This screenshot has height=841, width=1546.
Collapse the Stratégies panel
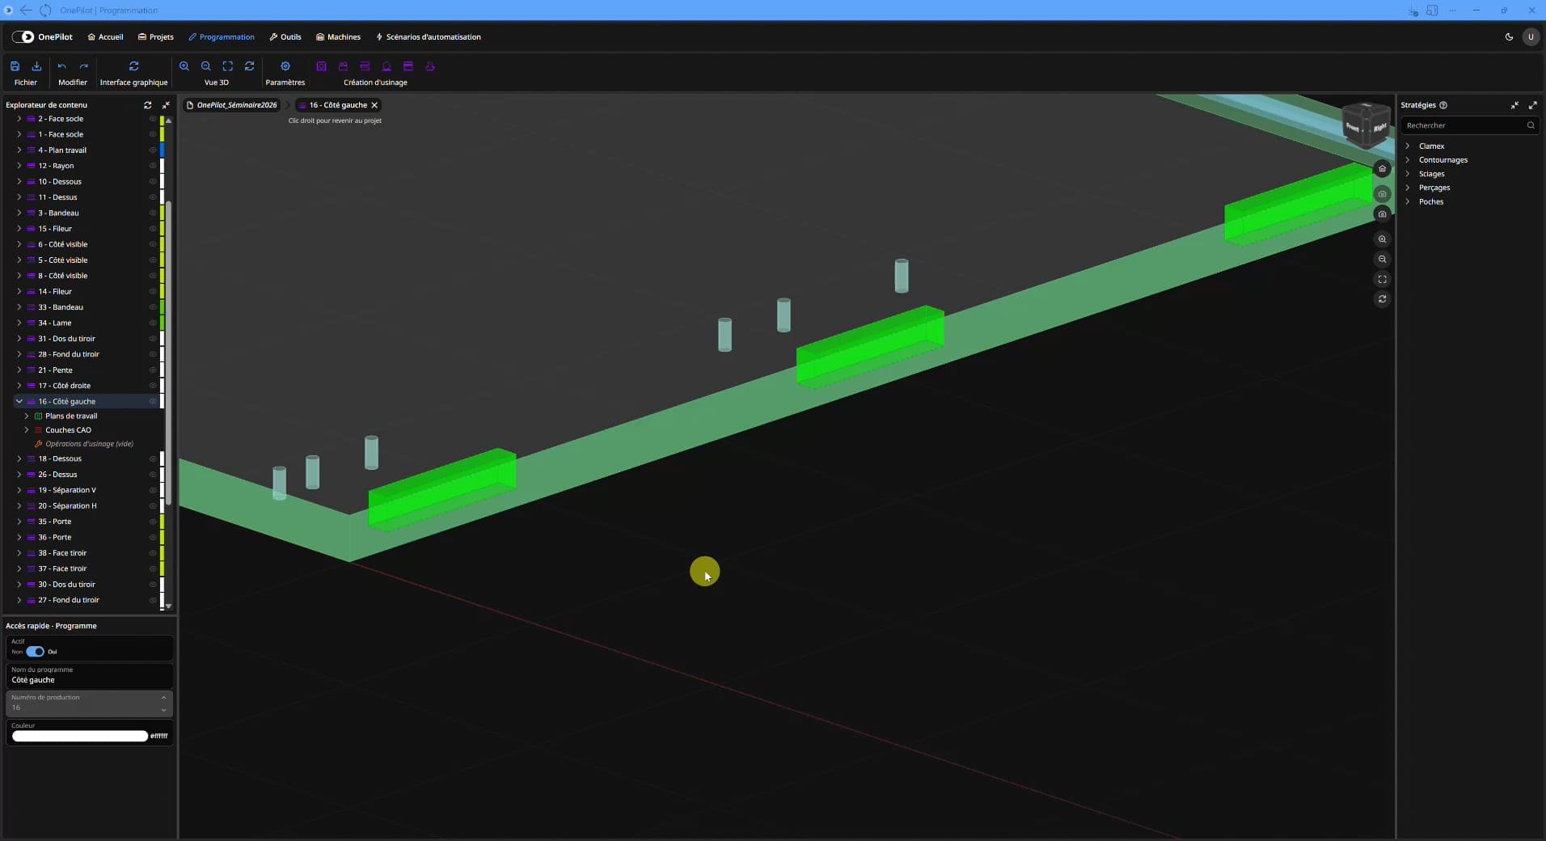1514,105
